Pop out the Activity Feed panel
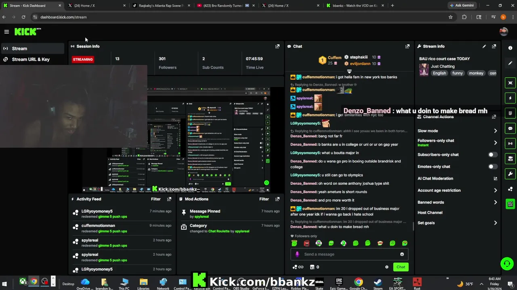517x290 pixels. tap(169, 199)
